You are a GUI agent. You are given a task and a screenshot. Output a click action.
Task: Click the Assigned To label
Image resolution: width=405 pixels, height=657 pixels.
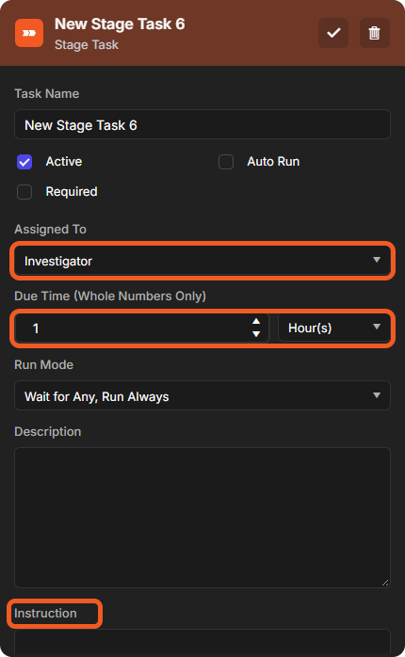[x=50, y=229]
